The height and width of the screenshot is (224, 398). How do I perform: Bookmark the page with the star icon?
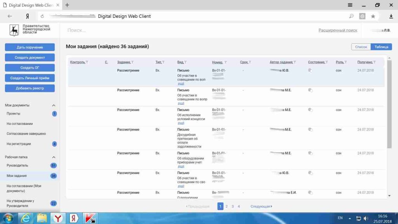tap(373, 16)
